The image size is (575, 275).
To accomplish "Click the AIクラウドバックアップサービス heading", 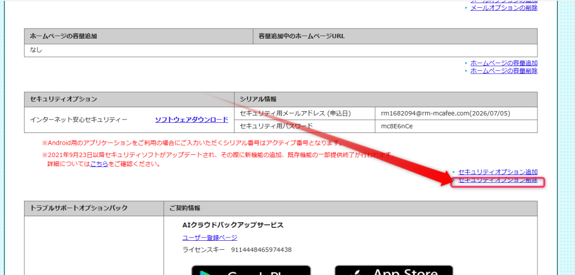I will click(233, 225).
